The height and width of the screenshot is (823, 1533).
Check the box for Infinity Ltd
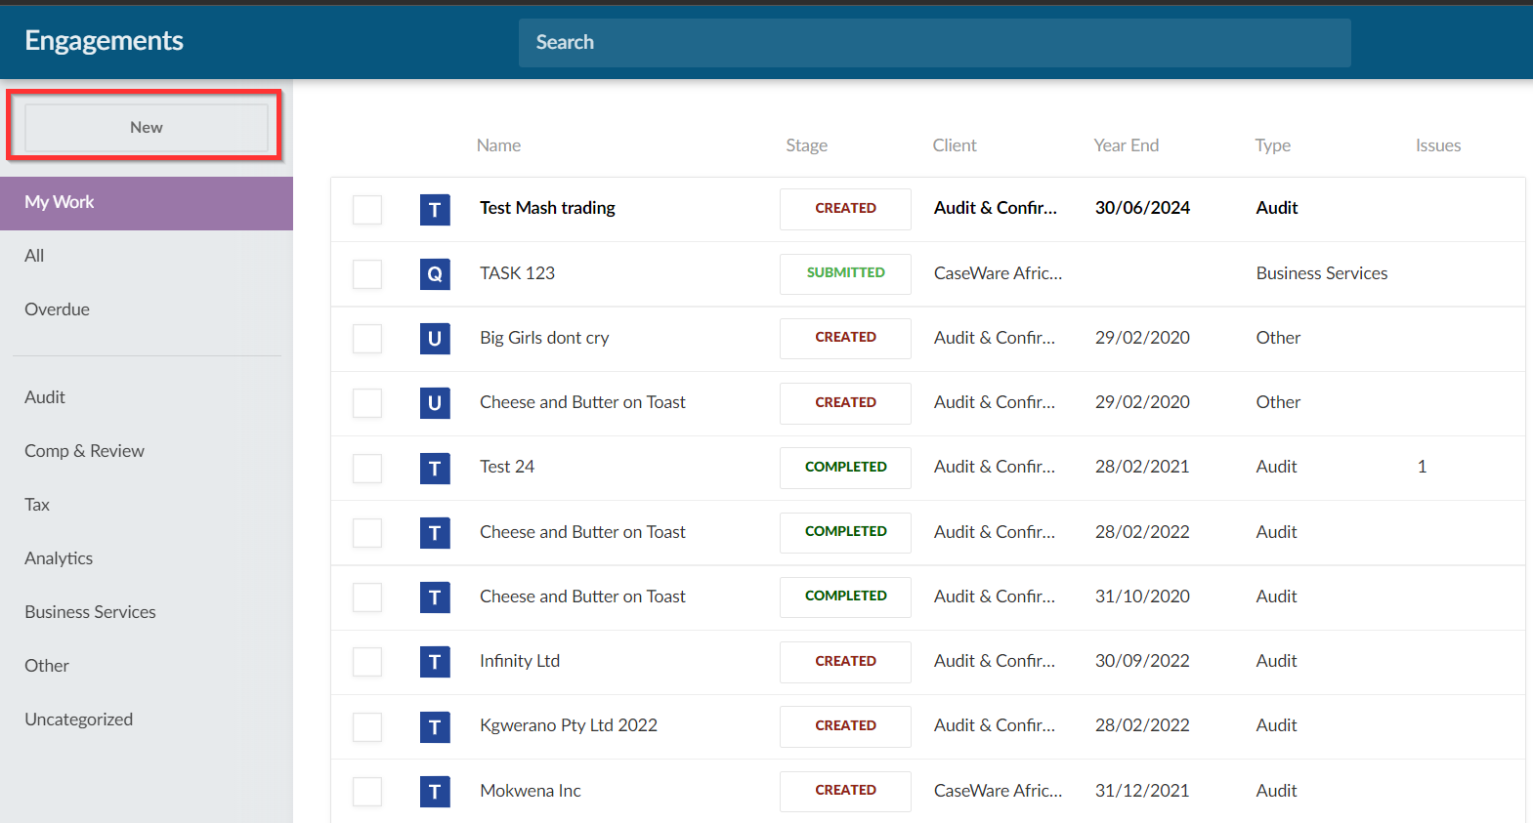click(367, 662)
